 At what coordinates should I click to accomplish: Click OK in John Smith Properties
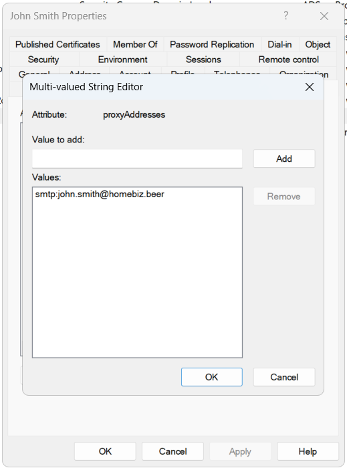(x=105, y=451)
